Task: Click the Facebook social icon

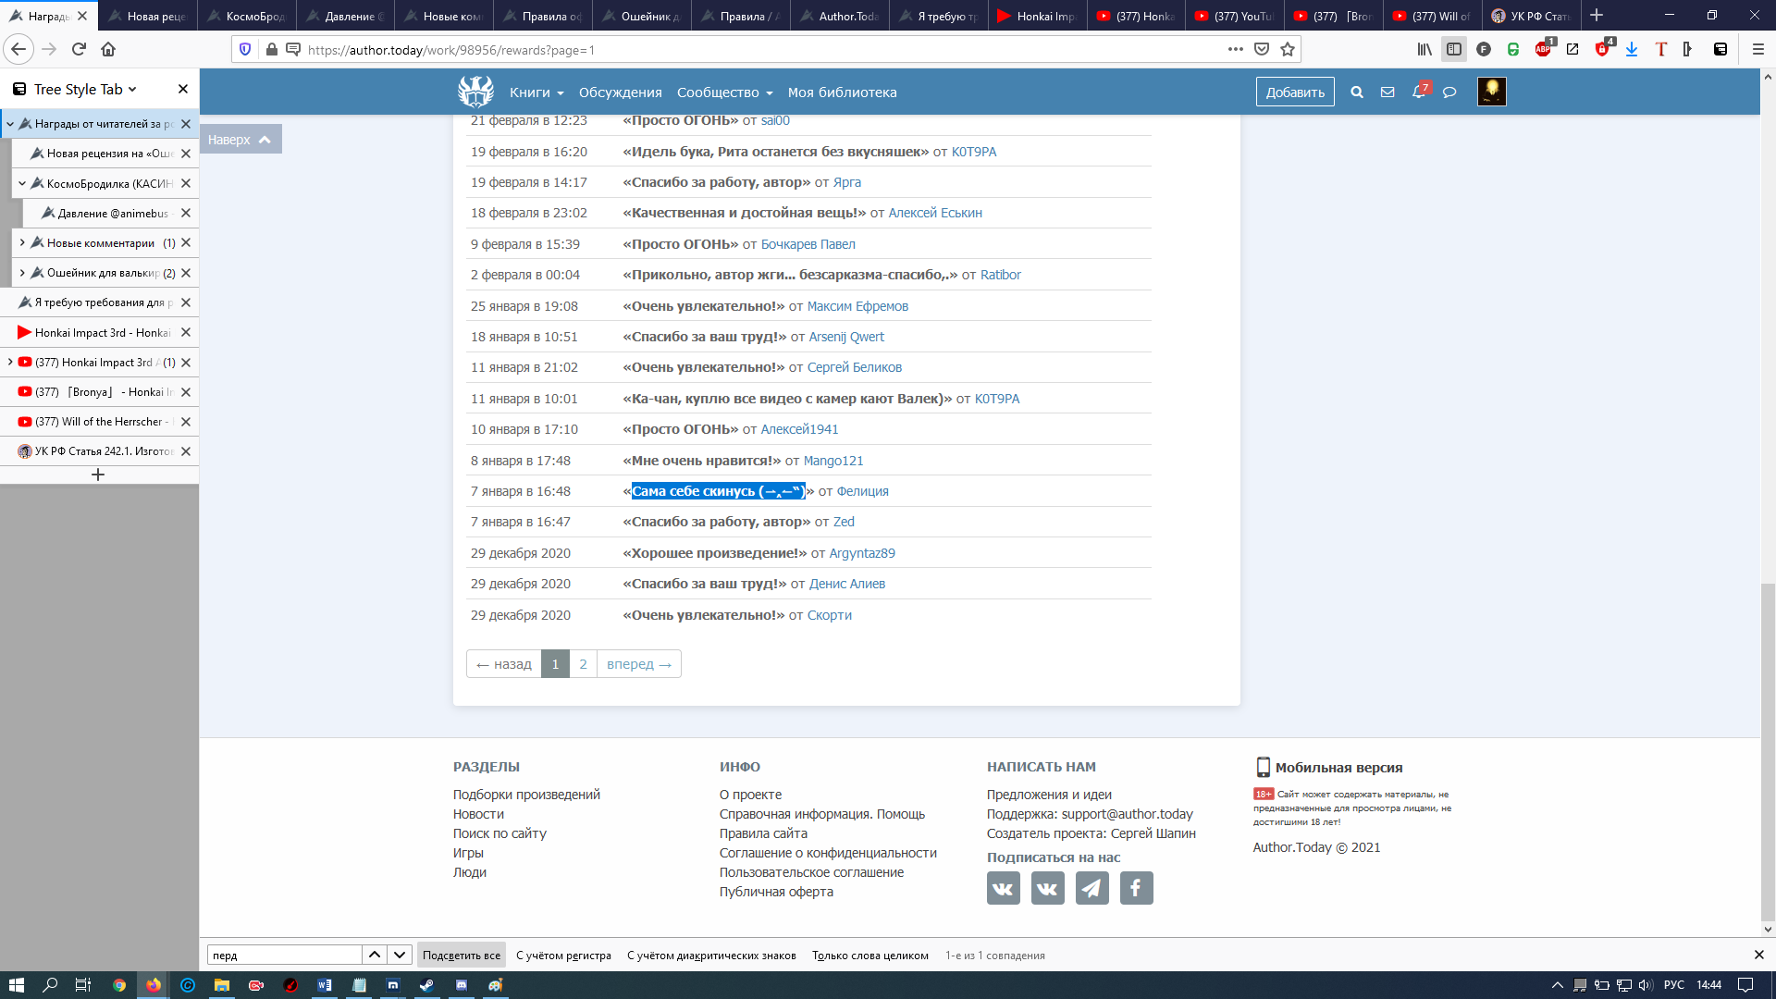Action: [1136, 888]
